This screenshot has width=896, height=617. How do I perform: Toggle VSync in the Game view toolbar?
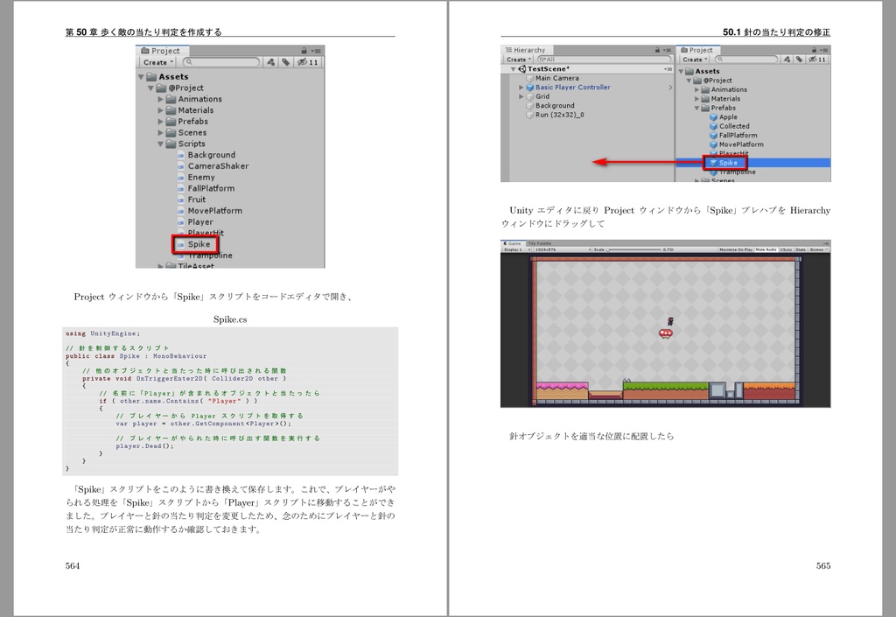pyautogui.click(x=787, y=249)
